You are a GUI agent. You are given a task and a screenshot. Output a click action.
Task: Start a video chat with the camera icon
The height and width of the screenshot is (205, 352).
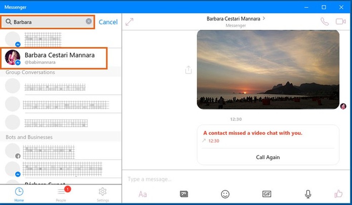[x=340, y=21]
